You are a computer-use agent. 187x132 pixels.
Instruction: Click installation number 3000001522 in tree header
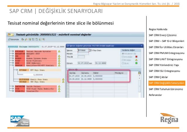point(13,47)
